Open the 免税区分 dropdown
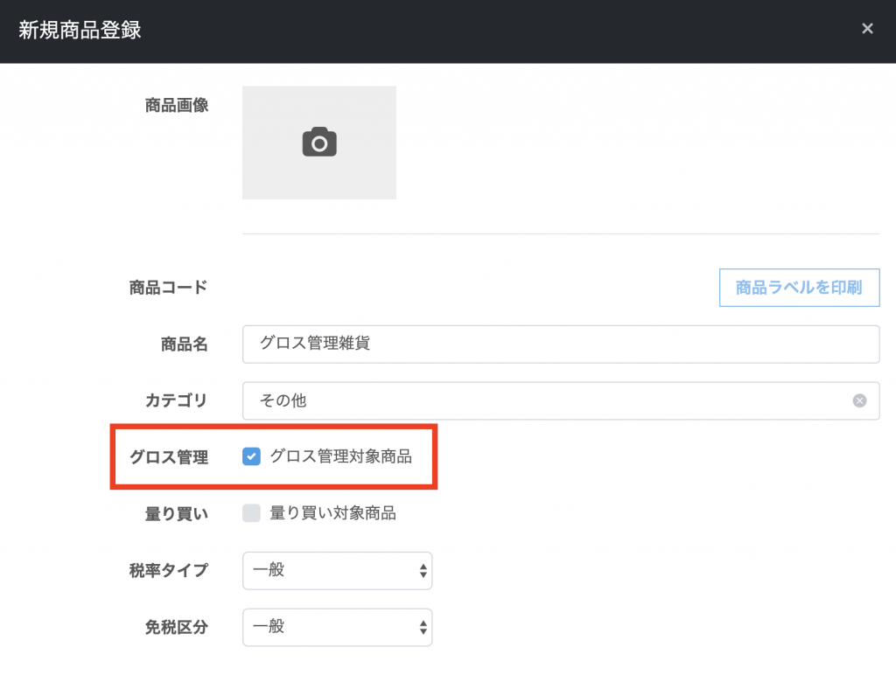The width and height of the screenshot is (896, 675). [337, 627]
